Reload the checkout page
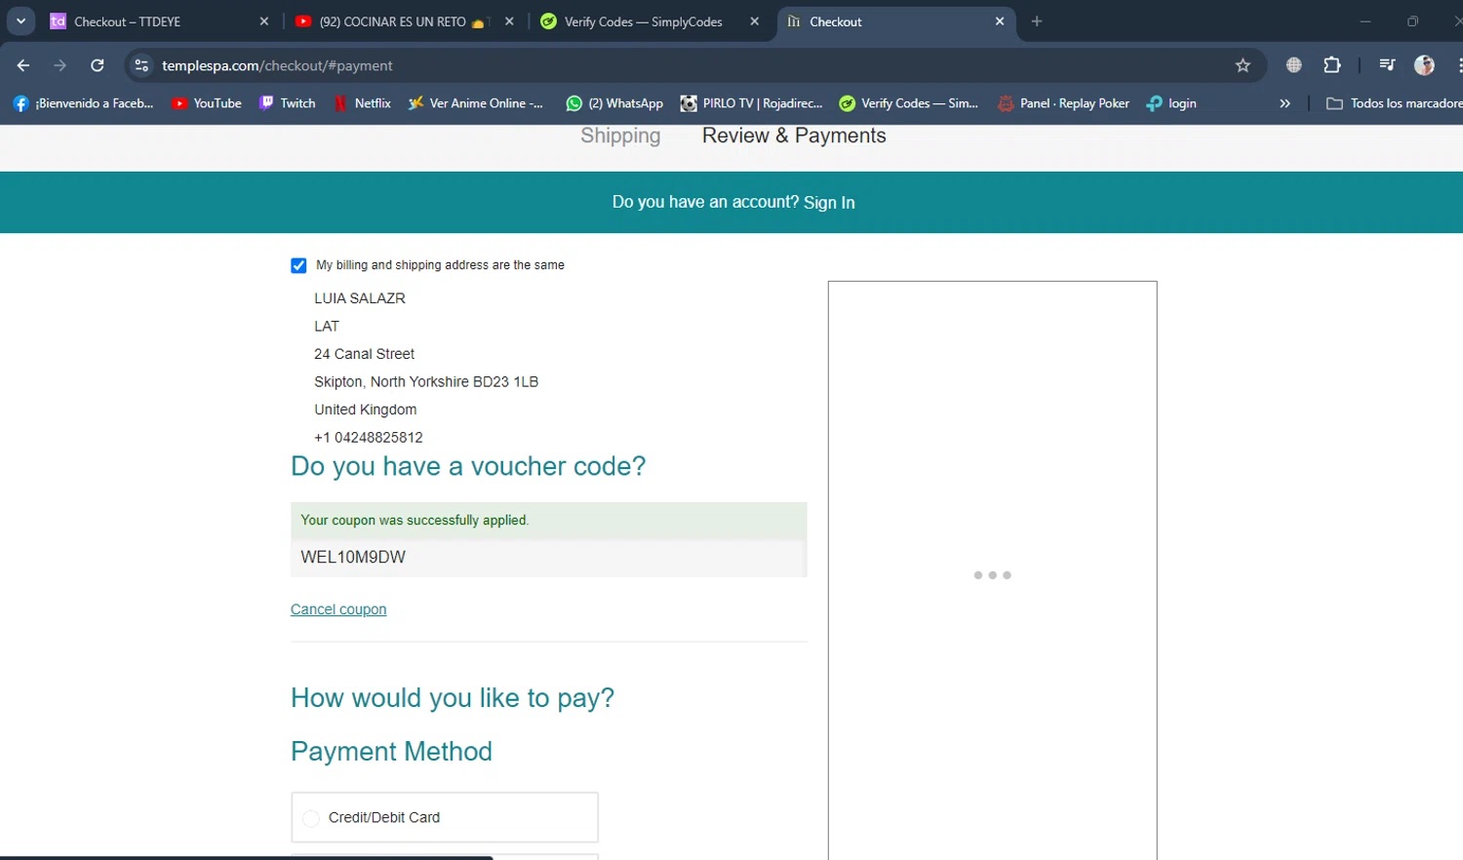 [98, 65]
